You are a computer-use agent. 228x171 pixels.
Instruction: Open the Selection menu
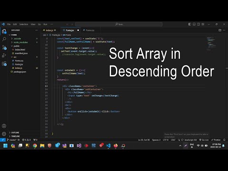point(24,24)
